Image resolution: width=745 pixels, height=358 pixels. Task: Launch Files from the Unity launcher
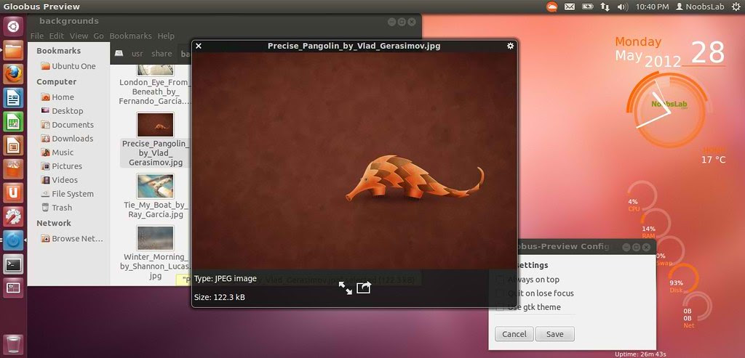point(13,50)
